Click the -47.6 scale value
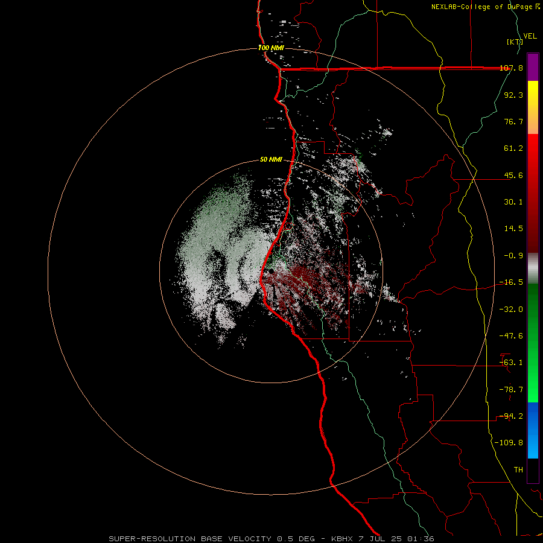 pos(511,336)
